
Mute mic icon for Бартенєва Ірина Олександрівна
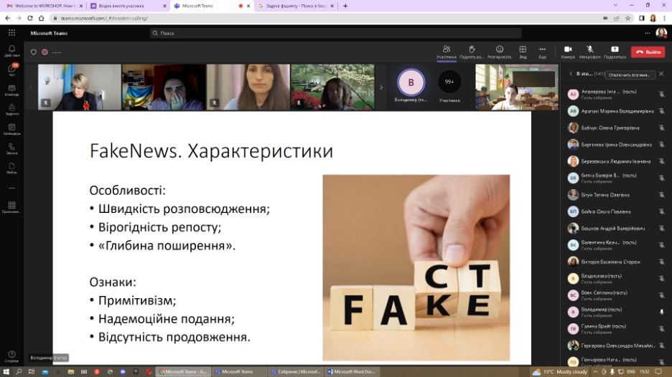tap(662, 145)
